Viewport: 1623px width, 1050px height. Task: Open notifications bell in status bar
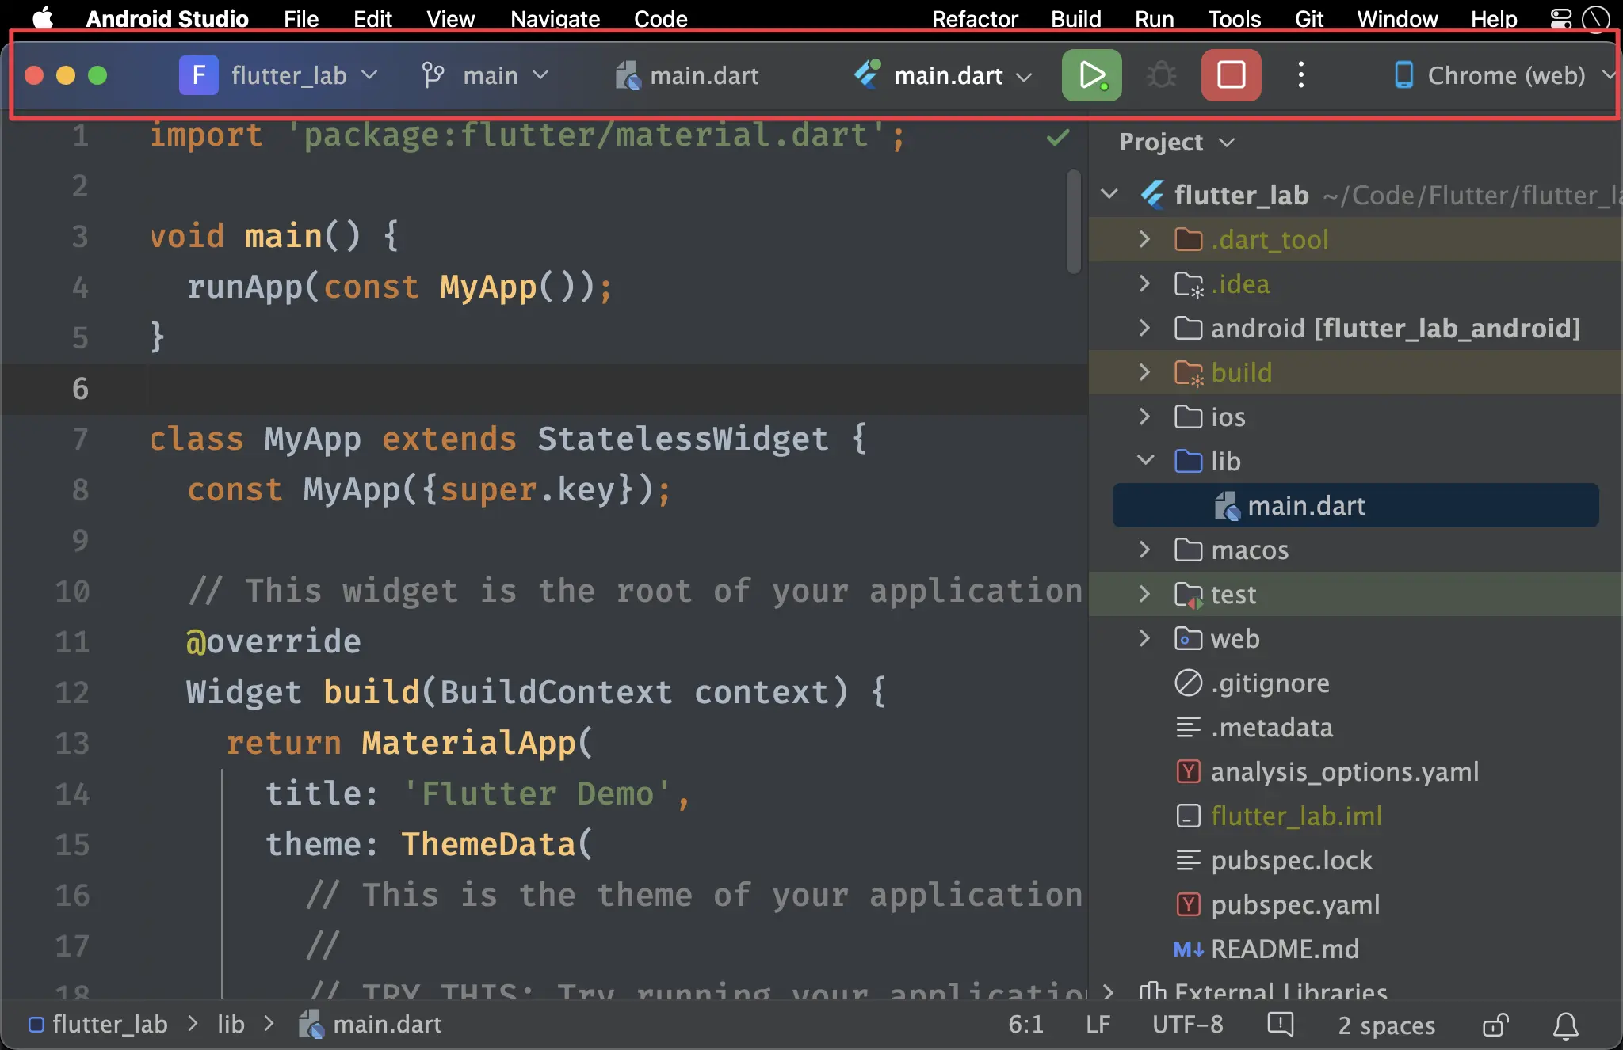[x=1565, y=1025]
